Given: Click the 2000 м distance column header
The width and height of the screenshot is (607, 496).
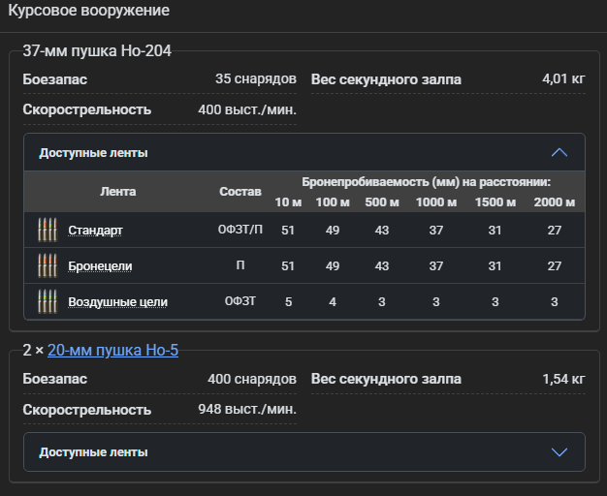Looking at the screenshot, I should coord(554,201).
